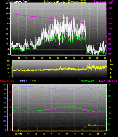Screen dimensions: 118x137
Task: Click the "Barometer (hpa)" axis title
Action: [x=103, y=2]
